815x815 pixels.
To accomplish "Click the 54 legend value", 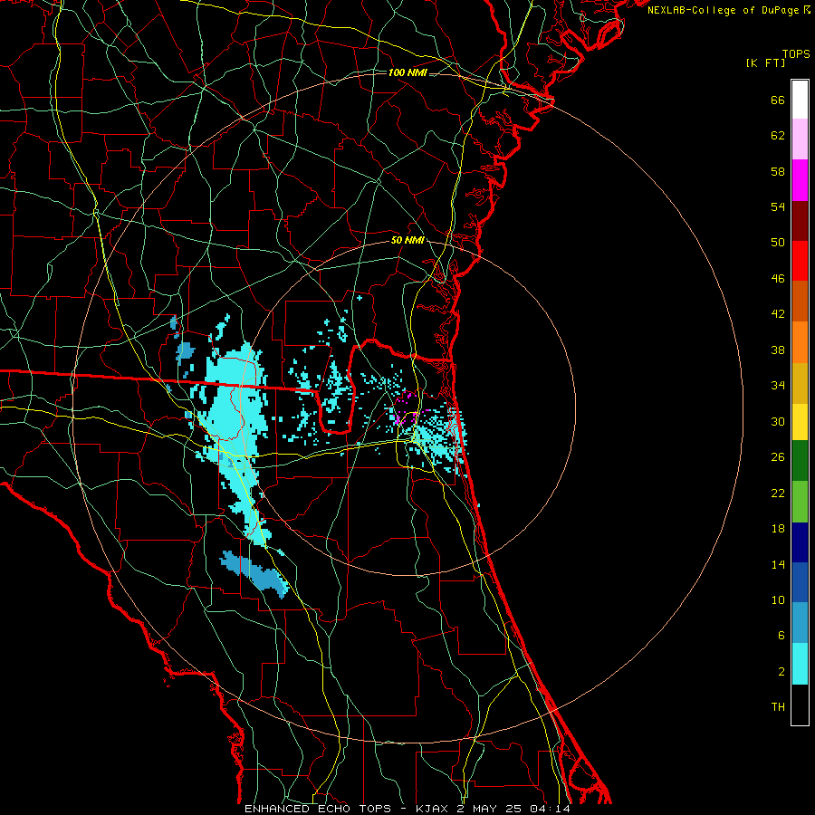I will (x=778, y=206).
